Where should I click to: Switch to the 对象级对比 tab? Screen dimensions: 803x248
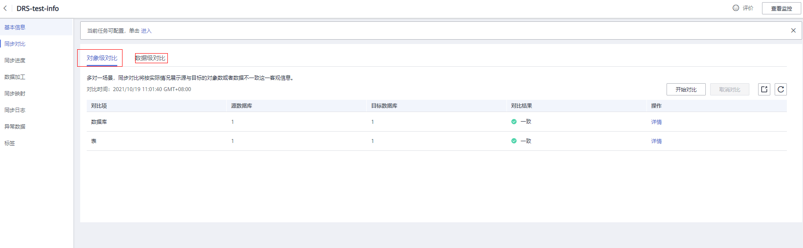[102, 58]
